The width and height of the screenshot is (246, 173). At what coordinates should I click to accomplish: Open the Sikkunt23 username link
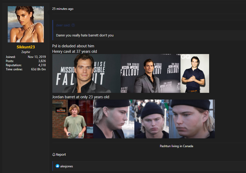pyautogui.click(x=26, y=47)
